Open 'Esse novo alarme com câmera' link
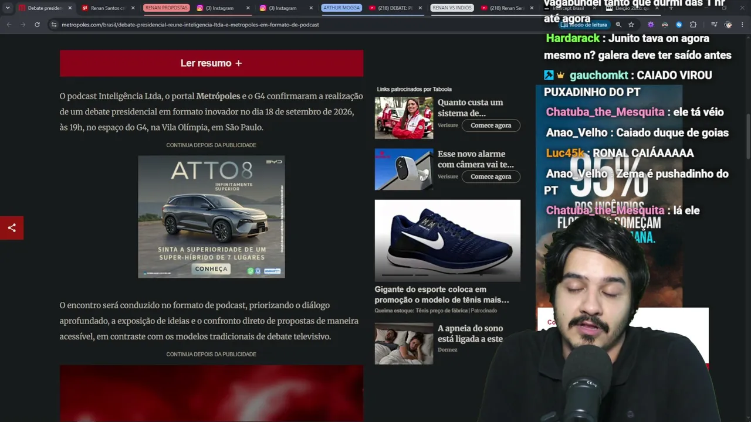The height and width of the screenshot is (422, 751). point(476,159)
